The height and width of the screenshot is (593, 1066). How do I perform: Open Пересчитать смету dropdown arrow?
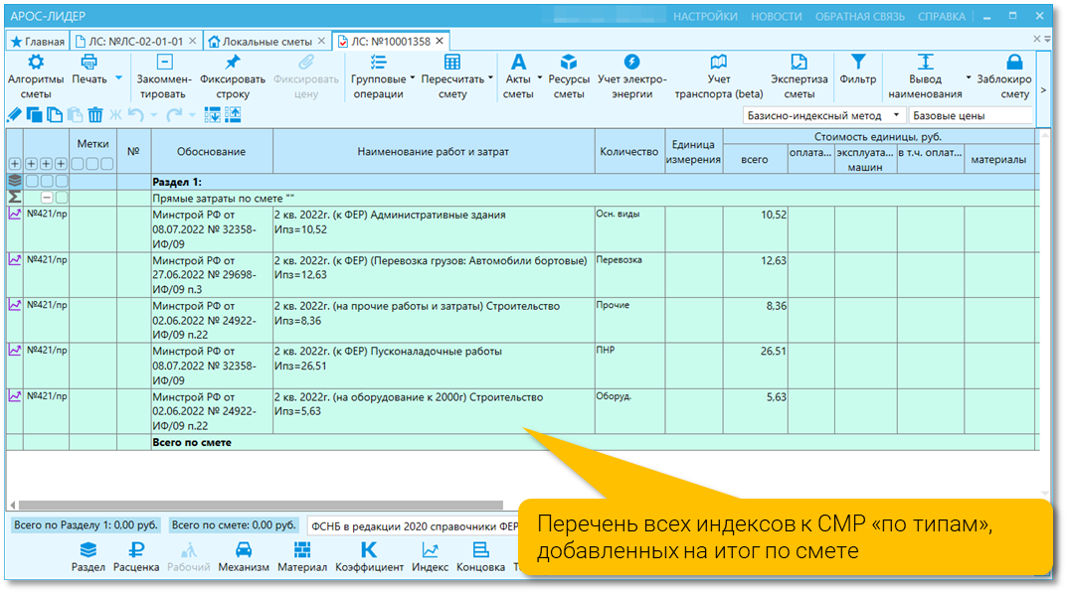(490, 78)
